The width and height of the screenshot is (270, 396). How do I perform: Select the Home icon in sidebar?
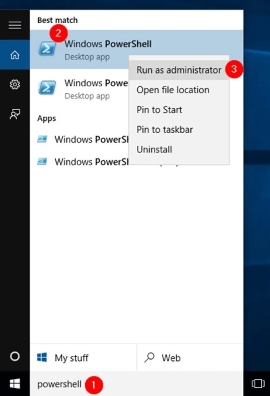15,55
